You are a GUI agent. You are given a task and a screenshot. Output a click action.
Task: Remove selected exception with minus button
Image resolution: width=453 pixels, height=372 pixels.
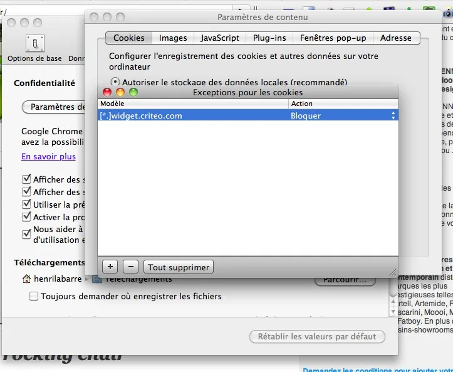(x=130, y=267)
